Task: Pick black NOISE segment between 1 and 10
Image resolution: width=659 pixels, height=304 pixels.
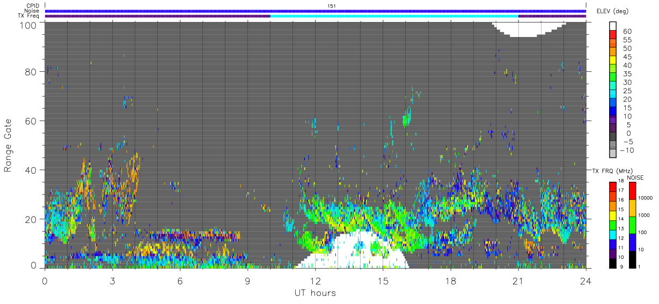Action: coord(632,259)
